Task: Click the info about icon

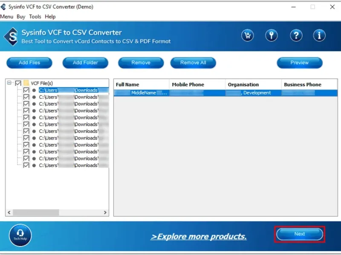Action: tap(319, 35)
